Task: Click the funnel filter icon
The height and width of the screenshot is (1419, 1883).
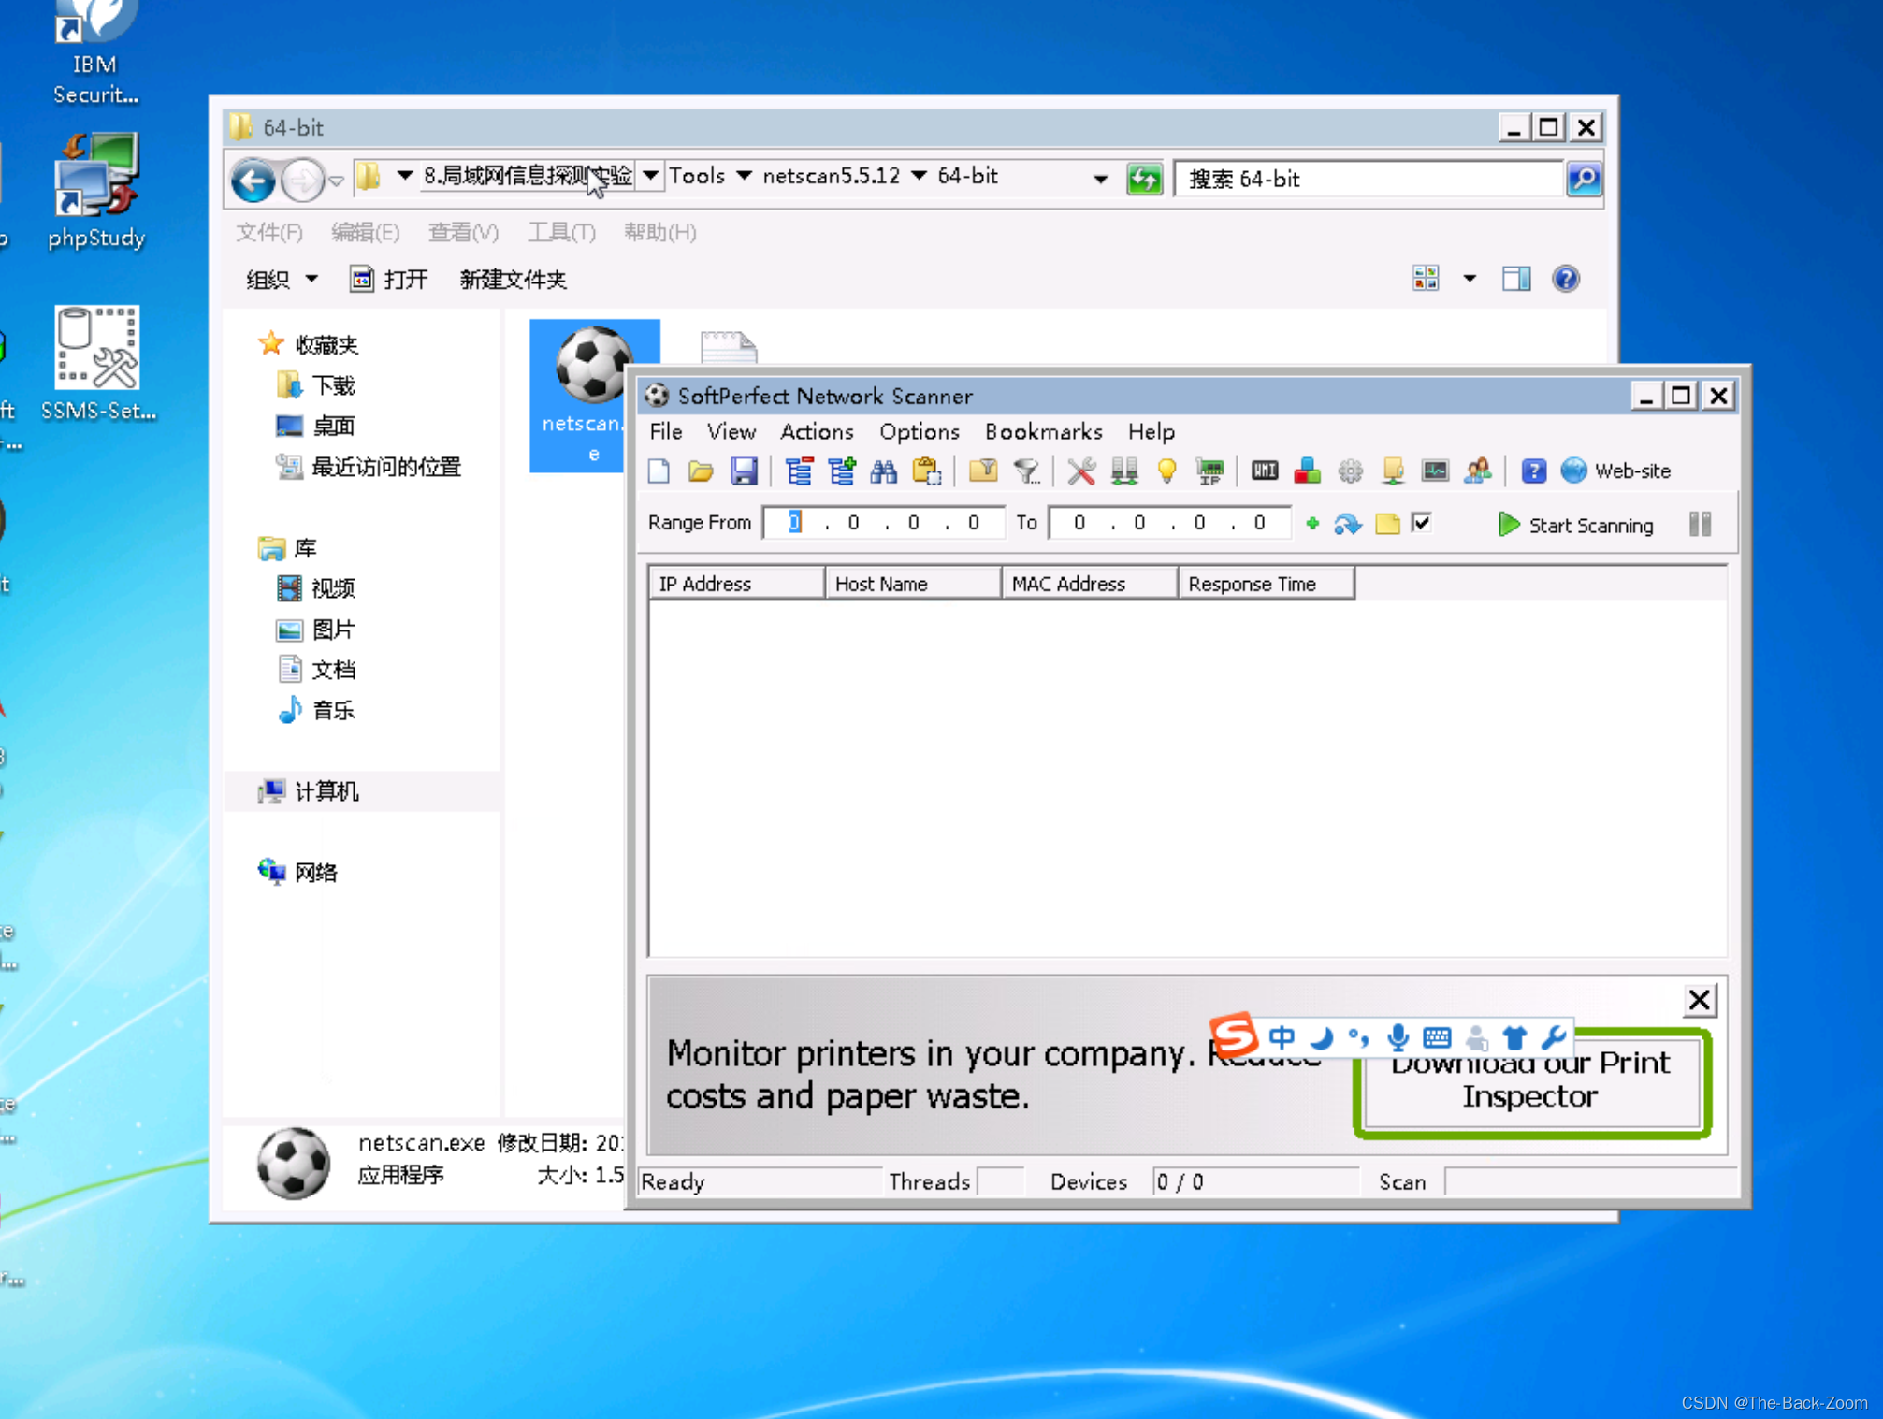Action: [1026, 471]
